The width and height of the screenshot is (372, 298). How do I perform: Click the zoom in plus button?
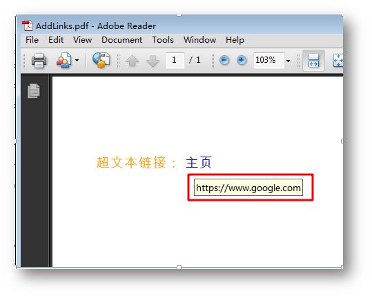pyautogui.click(x=242, y=60)
